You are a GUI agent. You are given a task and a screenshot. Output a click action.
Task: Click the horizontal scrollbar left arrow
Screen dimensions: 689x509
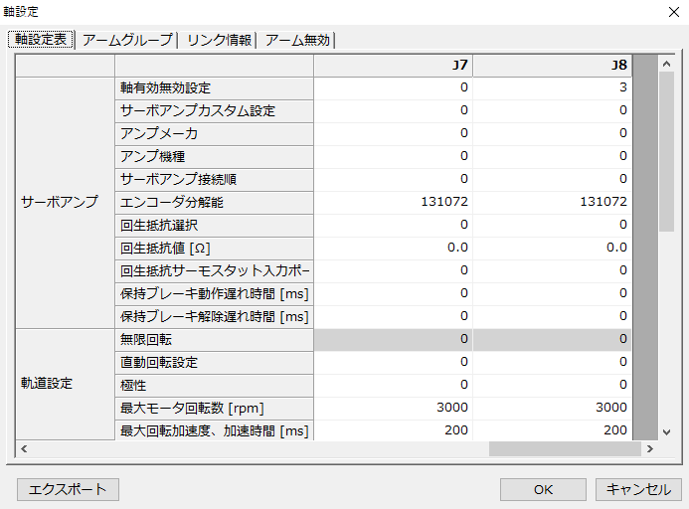[x=23, y=449]
